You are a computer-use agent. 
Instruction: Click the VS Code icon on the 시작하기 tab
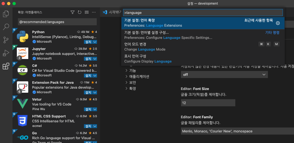pyautogui.click(x=105, y=13)
